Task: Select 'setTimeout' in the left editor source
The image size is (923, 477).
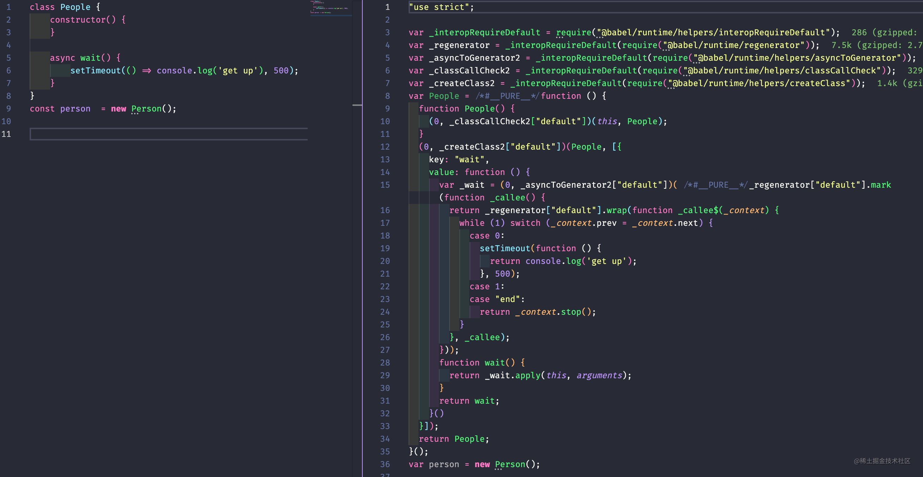Action: pyautogui.click(x=95, y=71)
